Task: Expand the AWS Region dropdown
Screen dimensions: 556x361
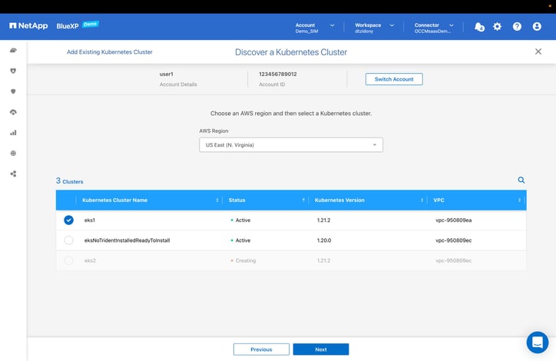Action: point(290,144)
